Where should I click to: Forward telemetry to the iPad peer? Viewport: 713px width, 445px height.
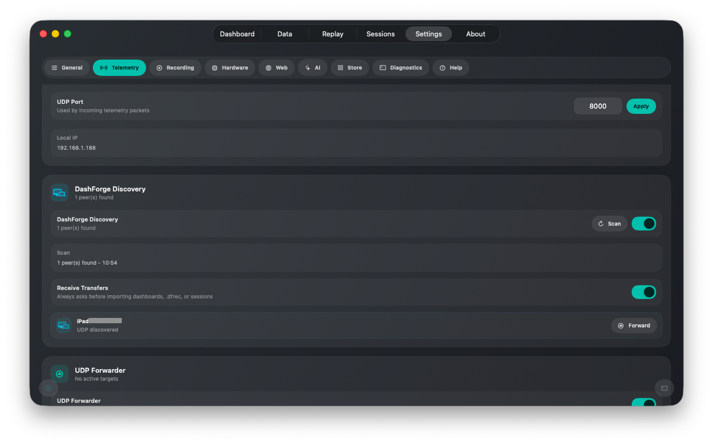634,325
